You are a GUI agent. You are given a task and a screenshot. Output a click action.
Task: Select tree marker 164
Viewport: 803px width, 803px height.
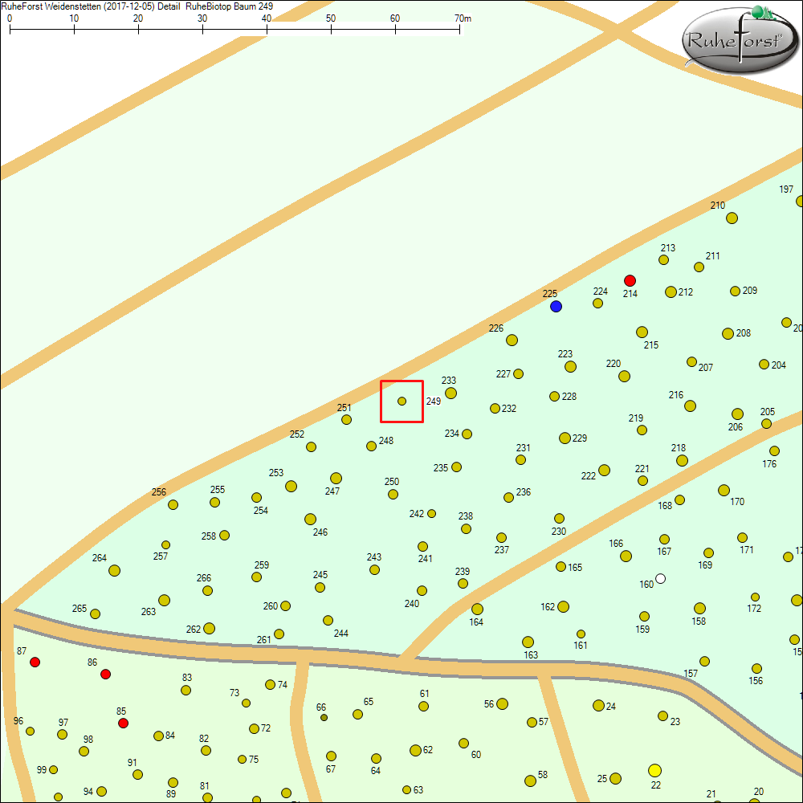[477, 609]
